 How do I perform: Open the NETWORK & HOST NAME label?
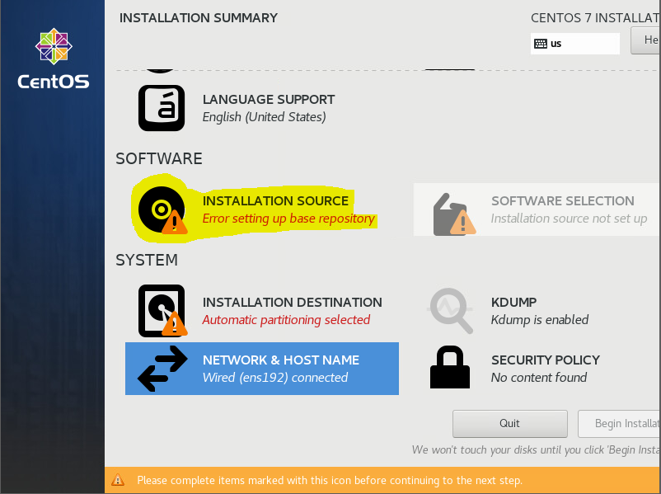280,360
